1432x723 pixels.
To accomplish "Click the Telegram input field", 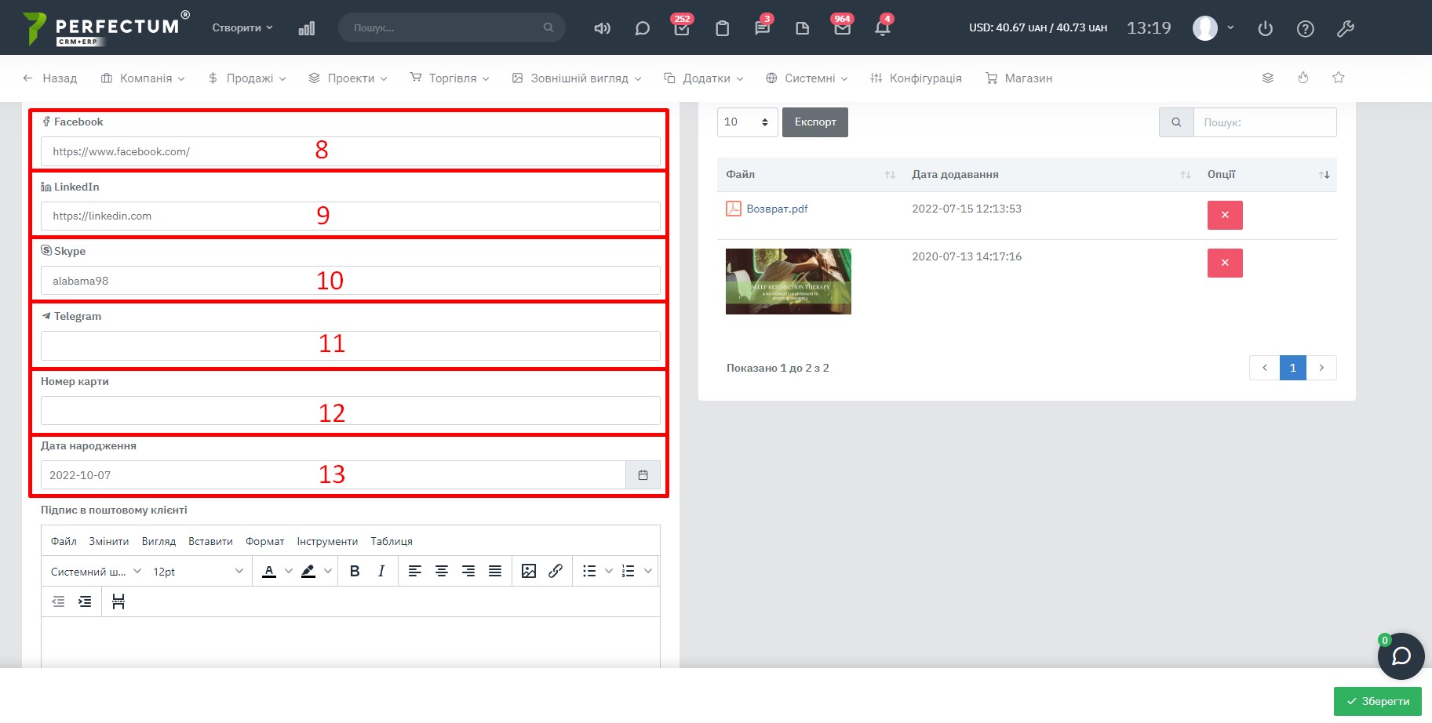I will [350, 346].
